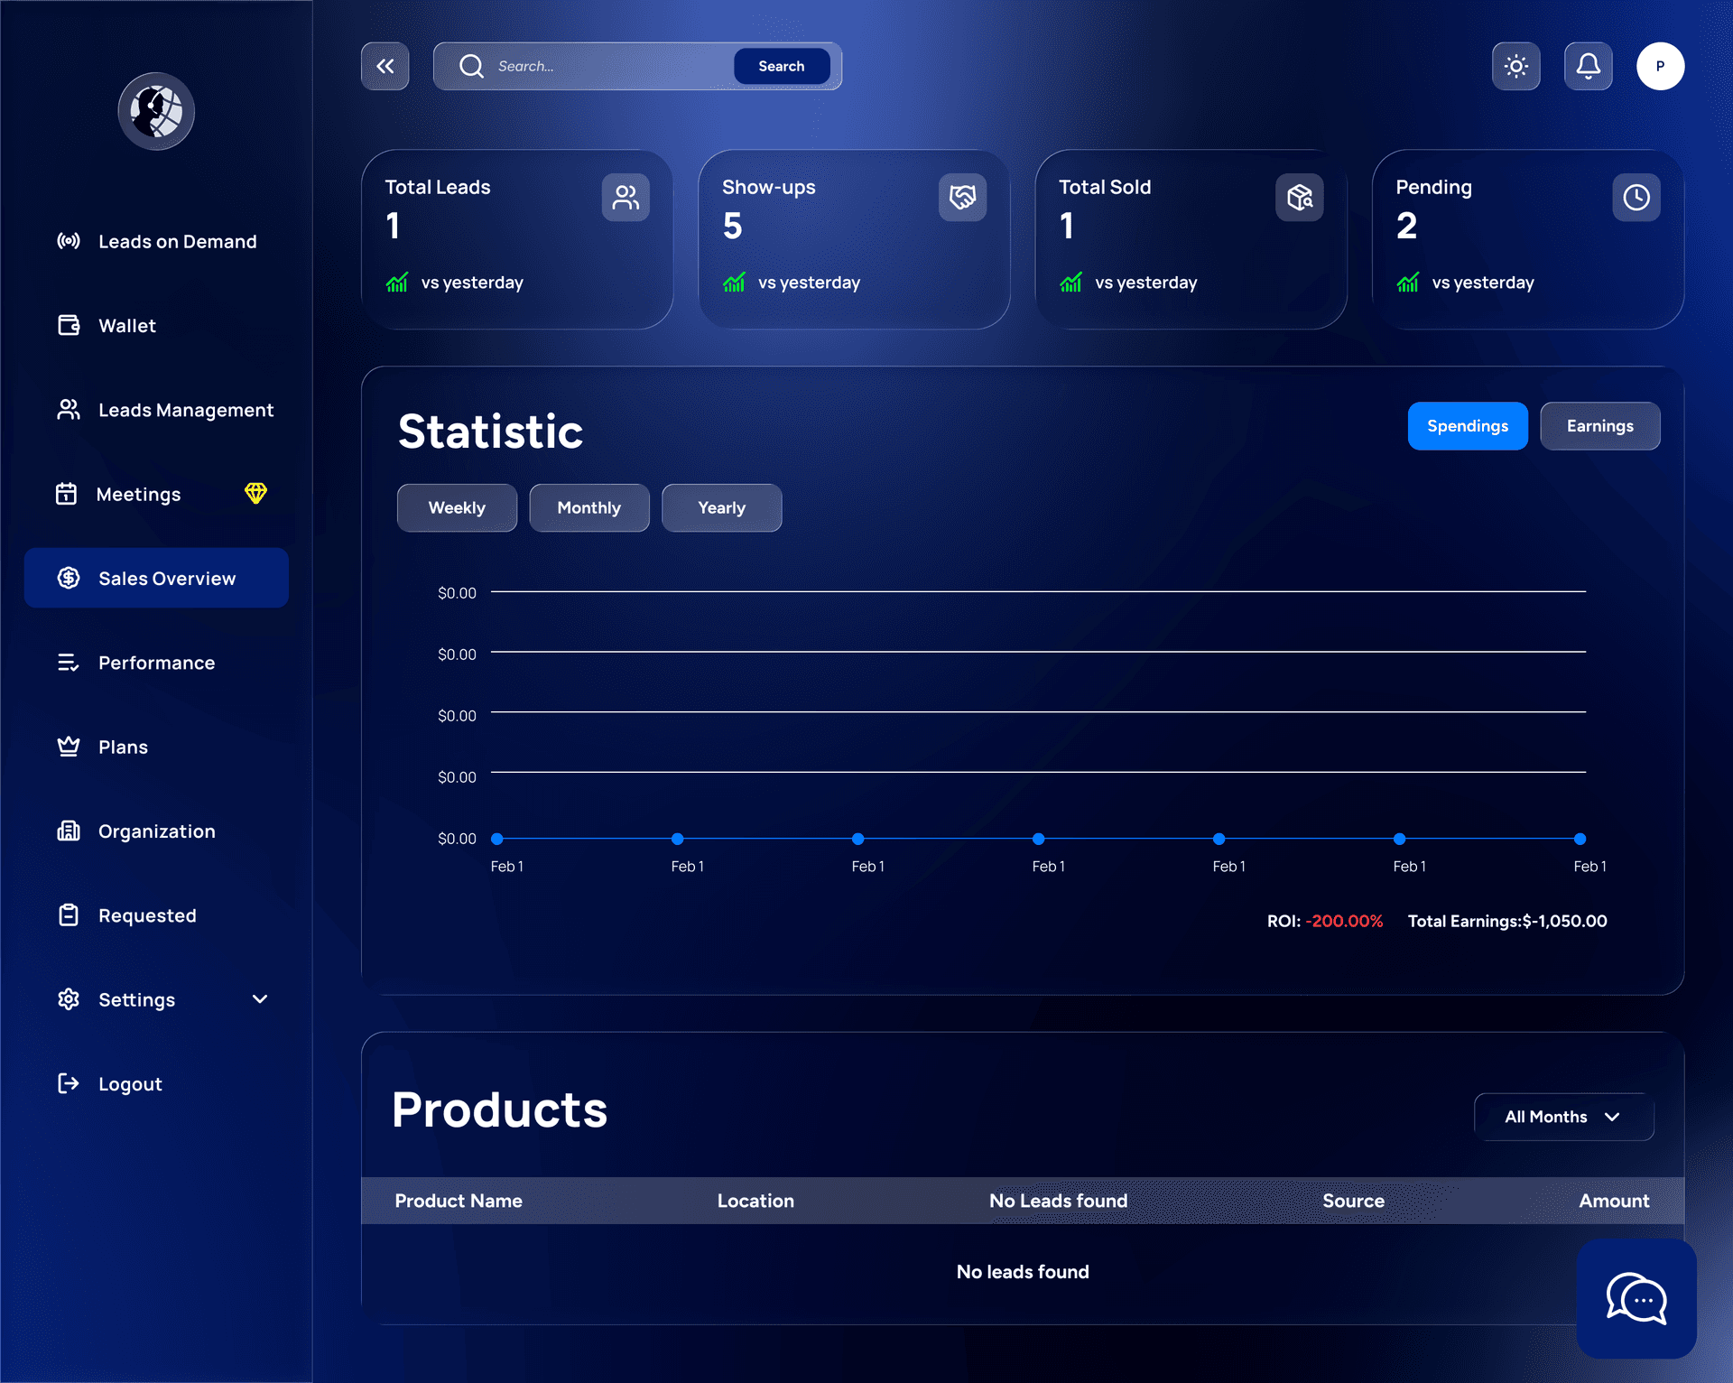This screenshot has height=1383, width=1733.
Task: Expand the Settings submenu chevron
Action: pos(260,999)
